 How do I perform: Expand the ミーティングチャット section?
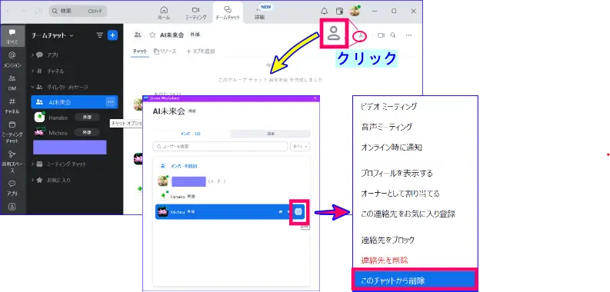pos(58,164)
